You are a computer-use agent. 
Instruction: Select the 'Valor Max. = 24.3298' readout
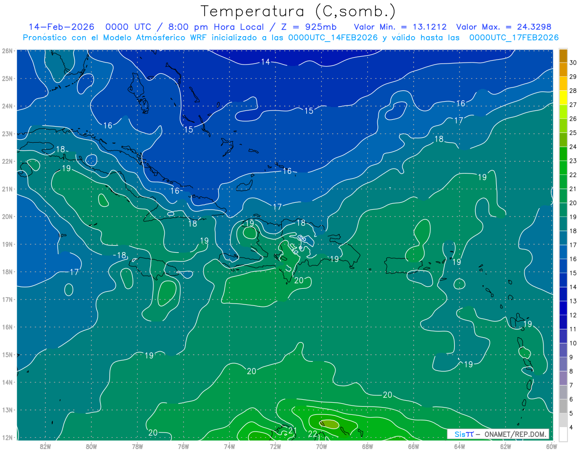tap(503, 27)
